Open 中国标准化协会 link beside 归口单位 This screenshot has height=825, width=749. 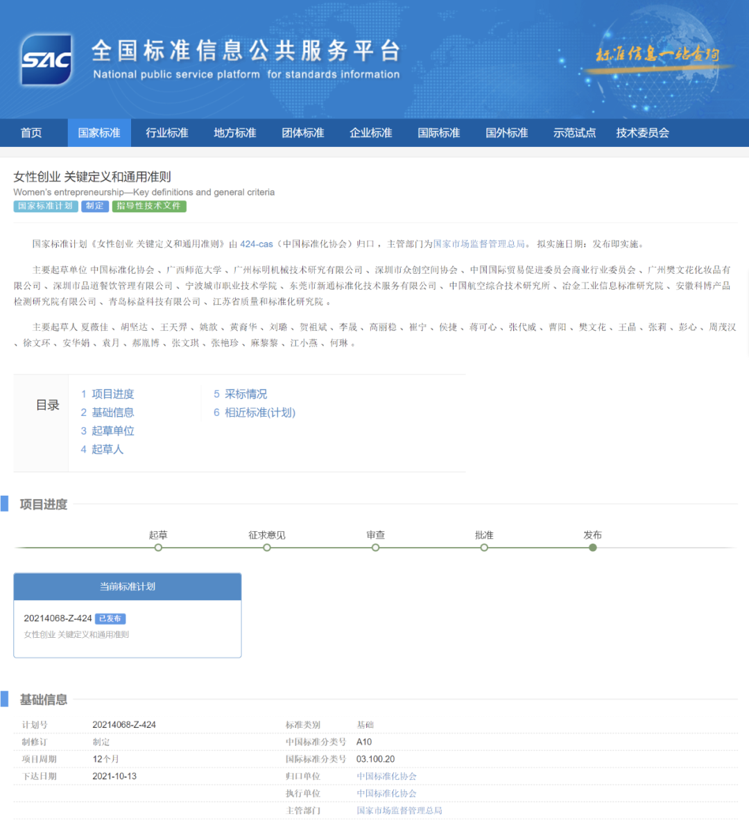[386, 776]
